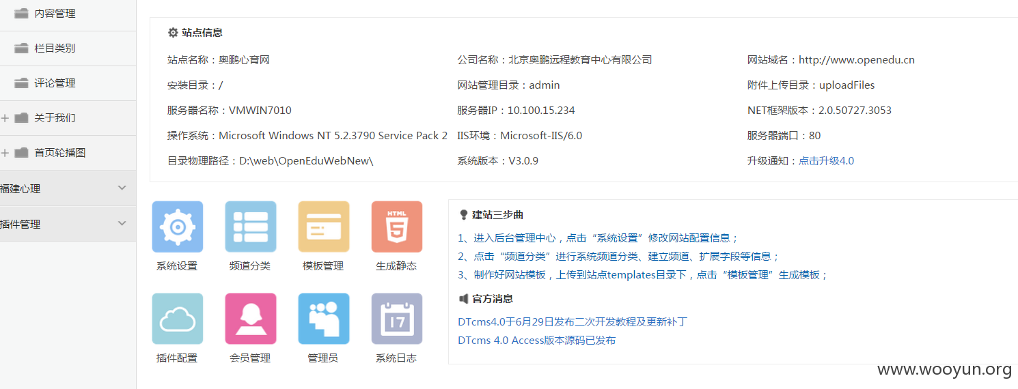Screen dimensions: 1018x389
Task: Select 栏目类别 in the sidebar
Action: 68,48
